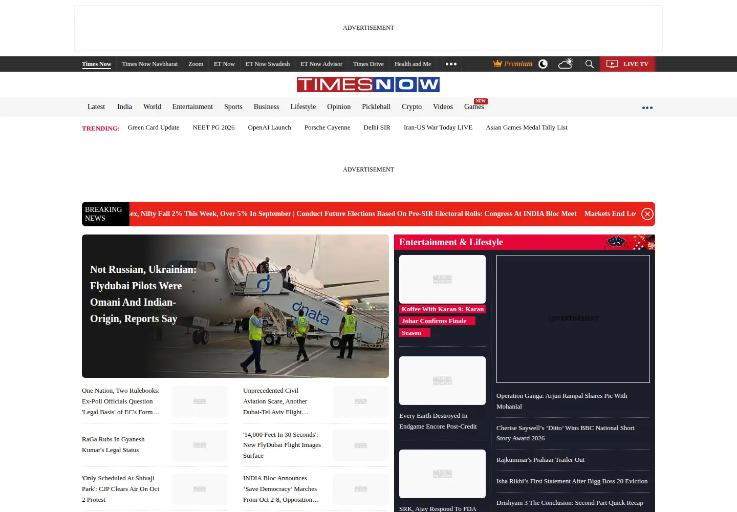Screen dimensions: 737x512
Task: Select the Latest menu item
Action: click(96, 106)
